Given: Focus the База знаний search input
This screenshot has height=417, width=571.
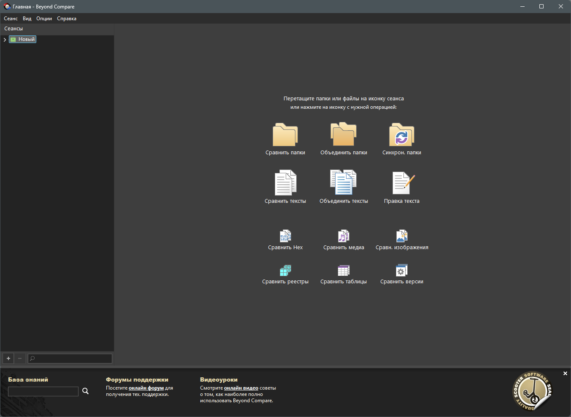Looking at the screenshot, I should point(43,391).
